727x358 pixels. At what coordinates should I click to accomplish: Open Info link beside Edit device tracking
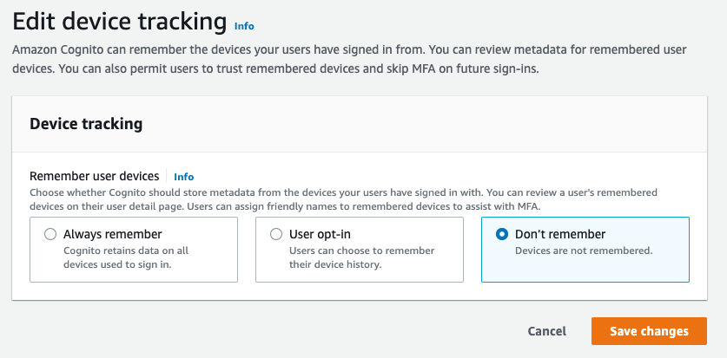pos(244,26)
